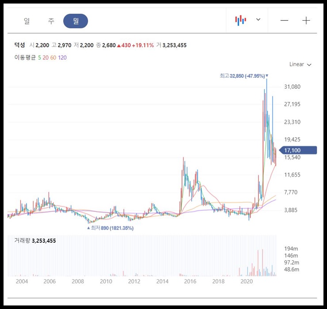Image resolution: width=327 pixels, height=309 pixels.
Task: Click the 최저 890 low marker
Action: click(x=110, y=228)
